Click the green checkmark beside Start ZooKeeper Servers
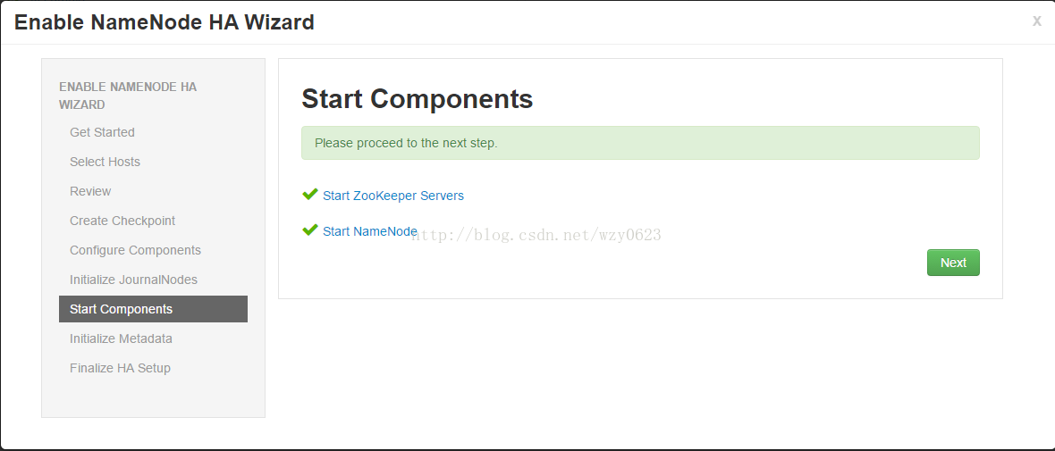This screenshot has width=1055, height=451. point(309,195)
